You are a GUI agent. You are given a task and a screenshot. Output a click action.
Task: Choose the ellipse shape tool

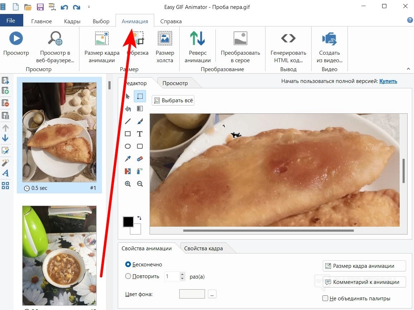coord(128,146)
